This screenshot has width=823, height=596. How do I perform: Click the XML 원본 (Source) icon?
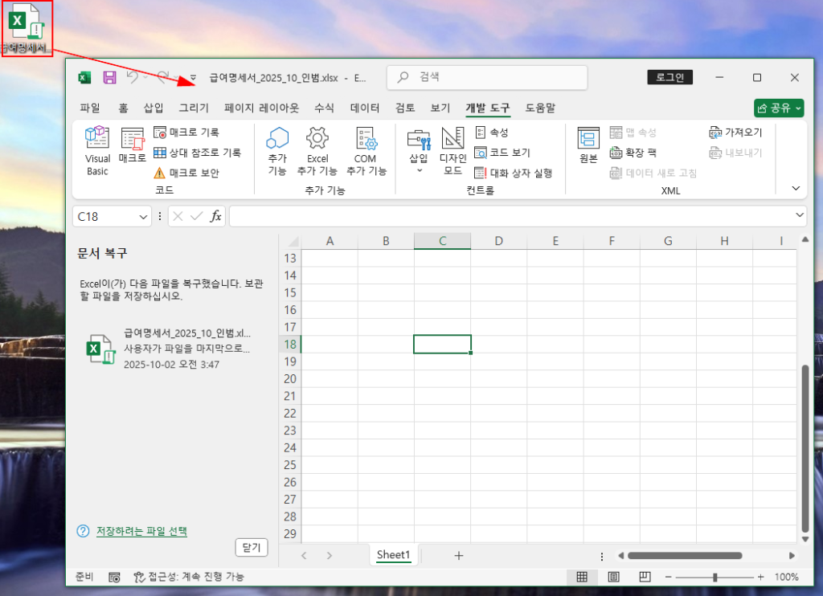pos(588,145)
